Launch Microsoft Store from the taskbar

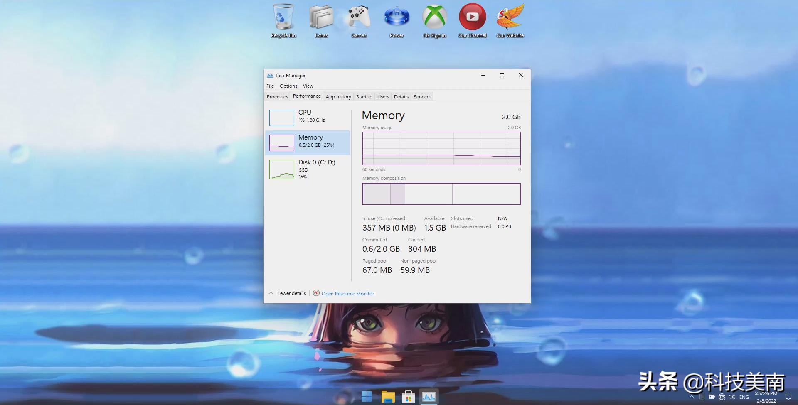[x=408, y=396]
